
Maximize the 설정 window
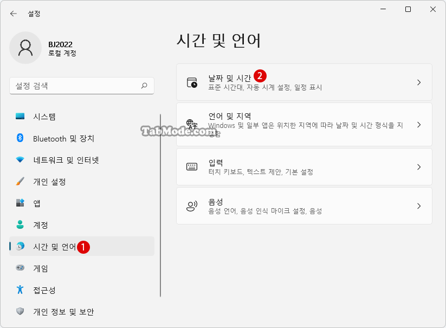[x=408, y=9]
